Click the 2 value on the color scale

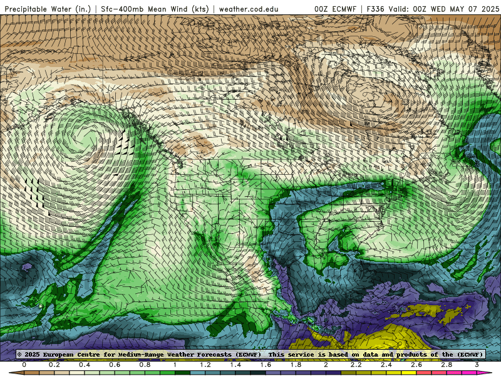326,365
